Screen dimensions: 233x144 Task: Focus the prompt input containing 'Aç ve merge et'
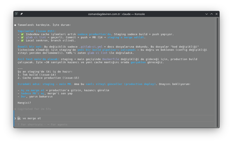[x=114, y=118]
